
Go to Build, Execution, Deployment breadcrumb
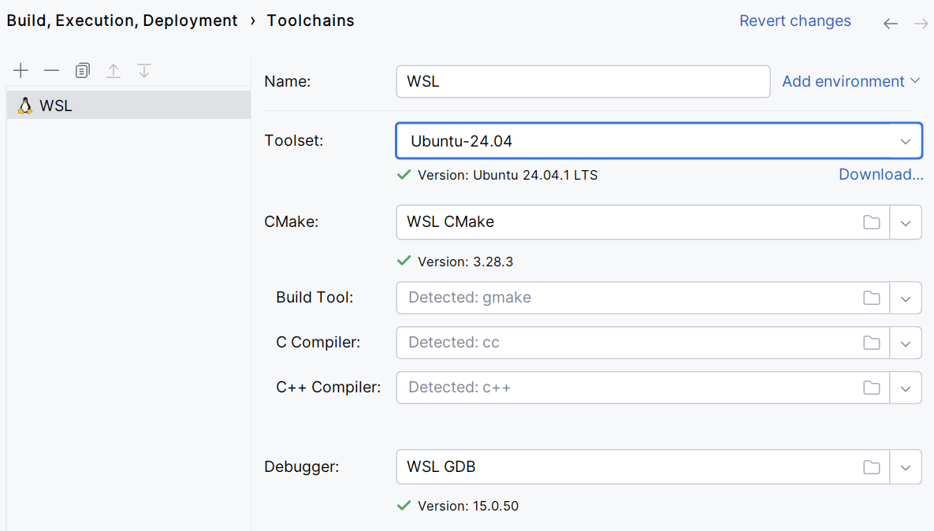121,20
